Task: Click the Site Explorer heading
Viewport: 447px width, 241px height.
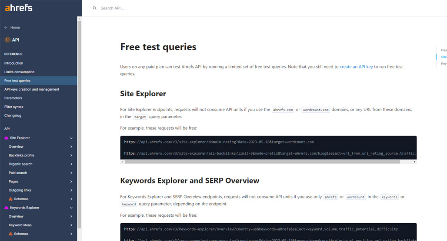Action: pos(143,94)
